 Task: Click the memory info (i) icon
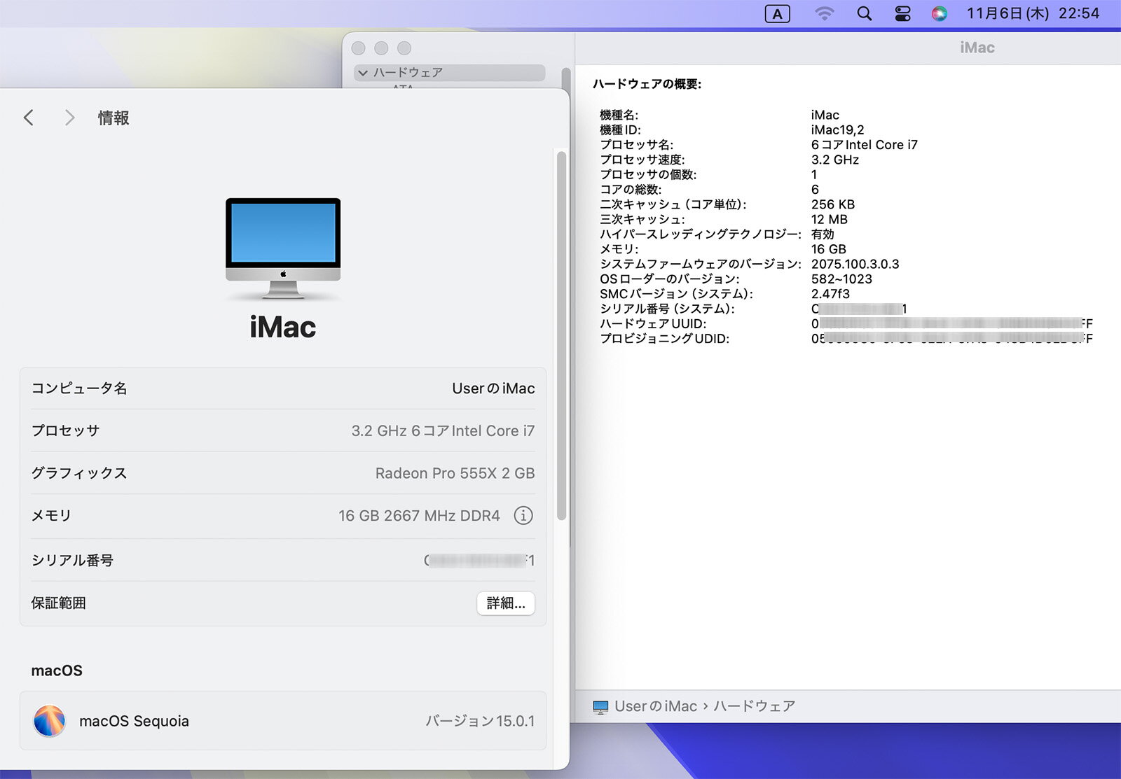[523, 516]
